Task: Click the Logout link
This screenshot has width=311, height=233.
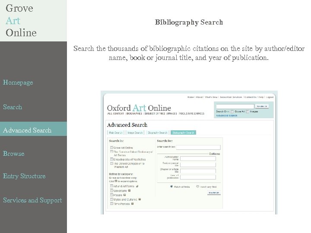Action: [270, 97]
